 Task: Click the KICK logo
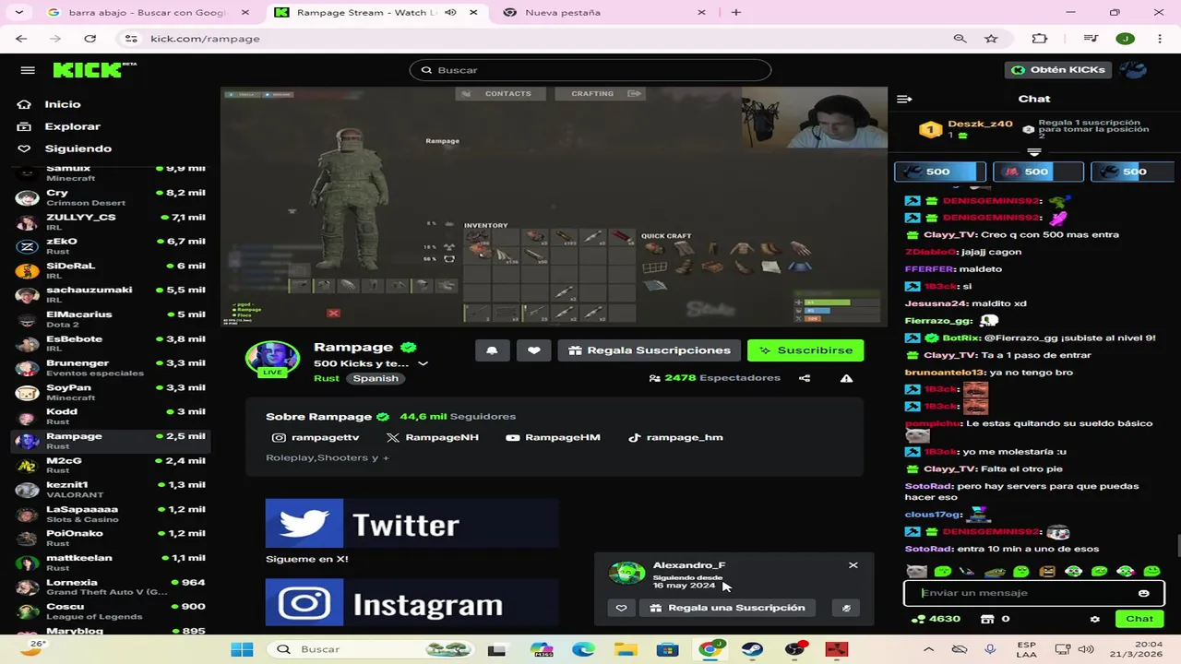(93, 70)
